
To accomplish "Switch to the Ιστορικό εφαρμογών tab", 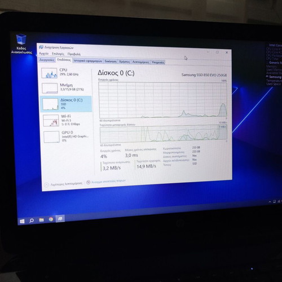I will pos(88,61).
